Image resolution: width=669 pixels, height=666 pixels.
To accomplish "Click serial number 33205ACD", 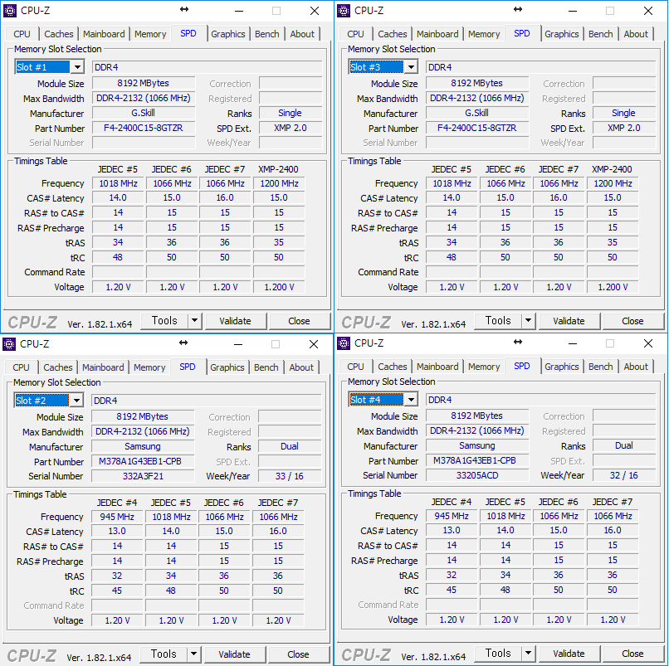I will 477,475.
